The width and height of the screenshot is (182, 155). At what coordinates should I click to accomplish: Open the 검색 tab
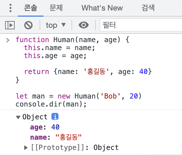tap(148, 8)
